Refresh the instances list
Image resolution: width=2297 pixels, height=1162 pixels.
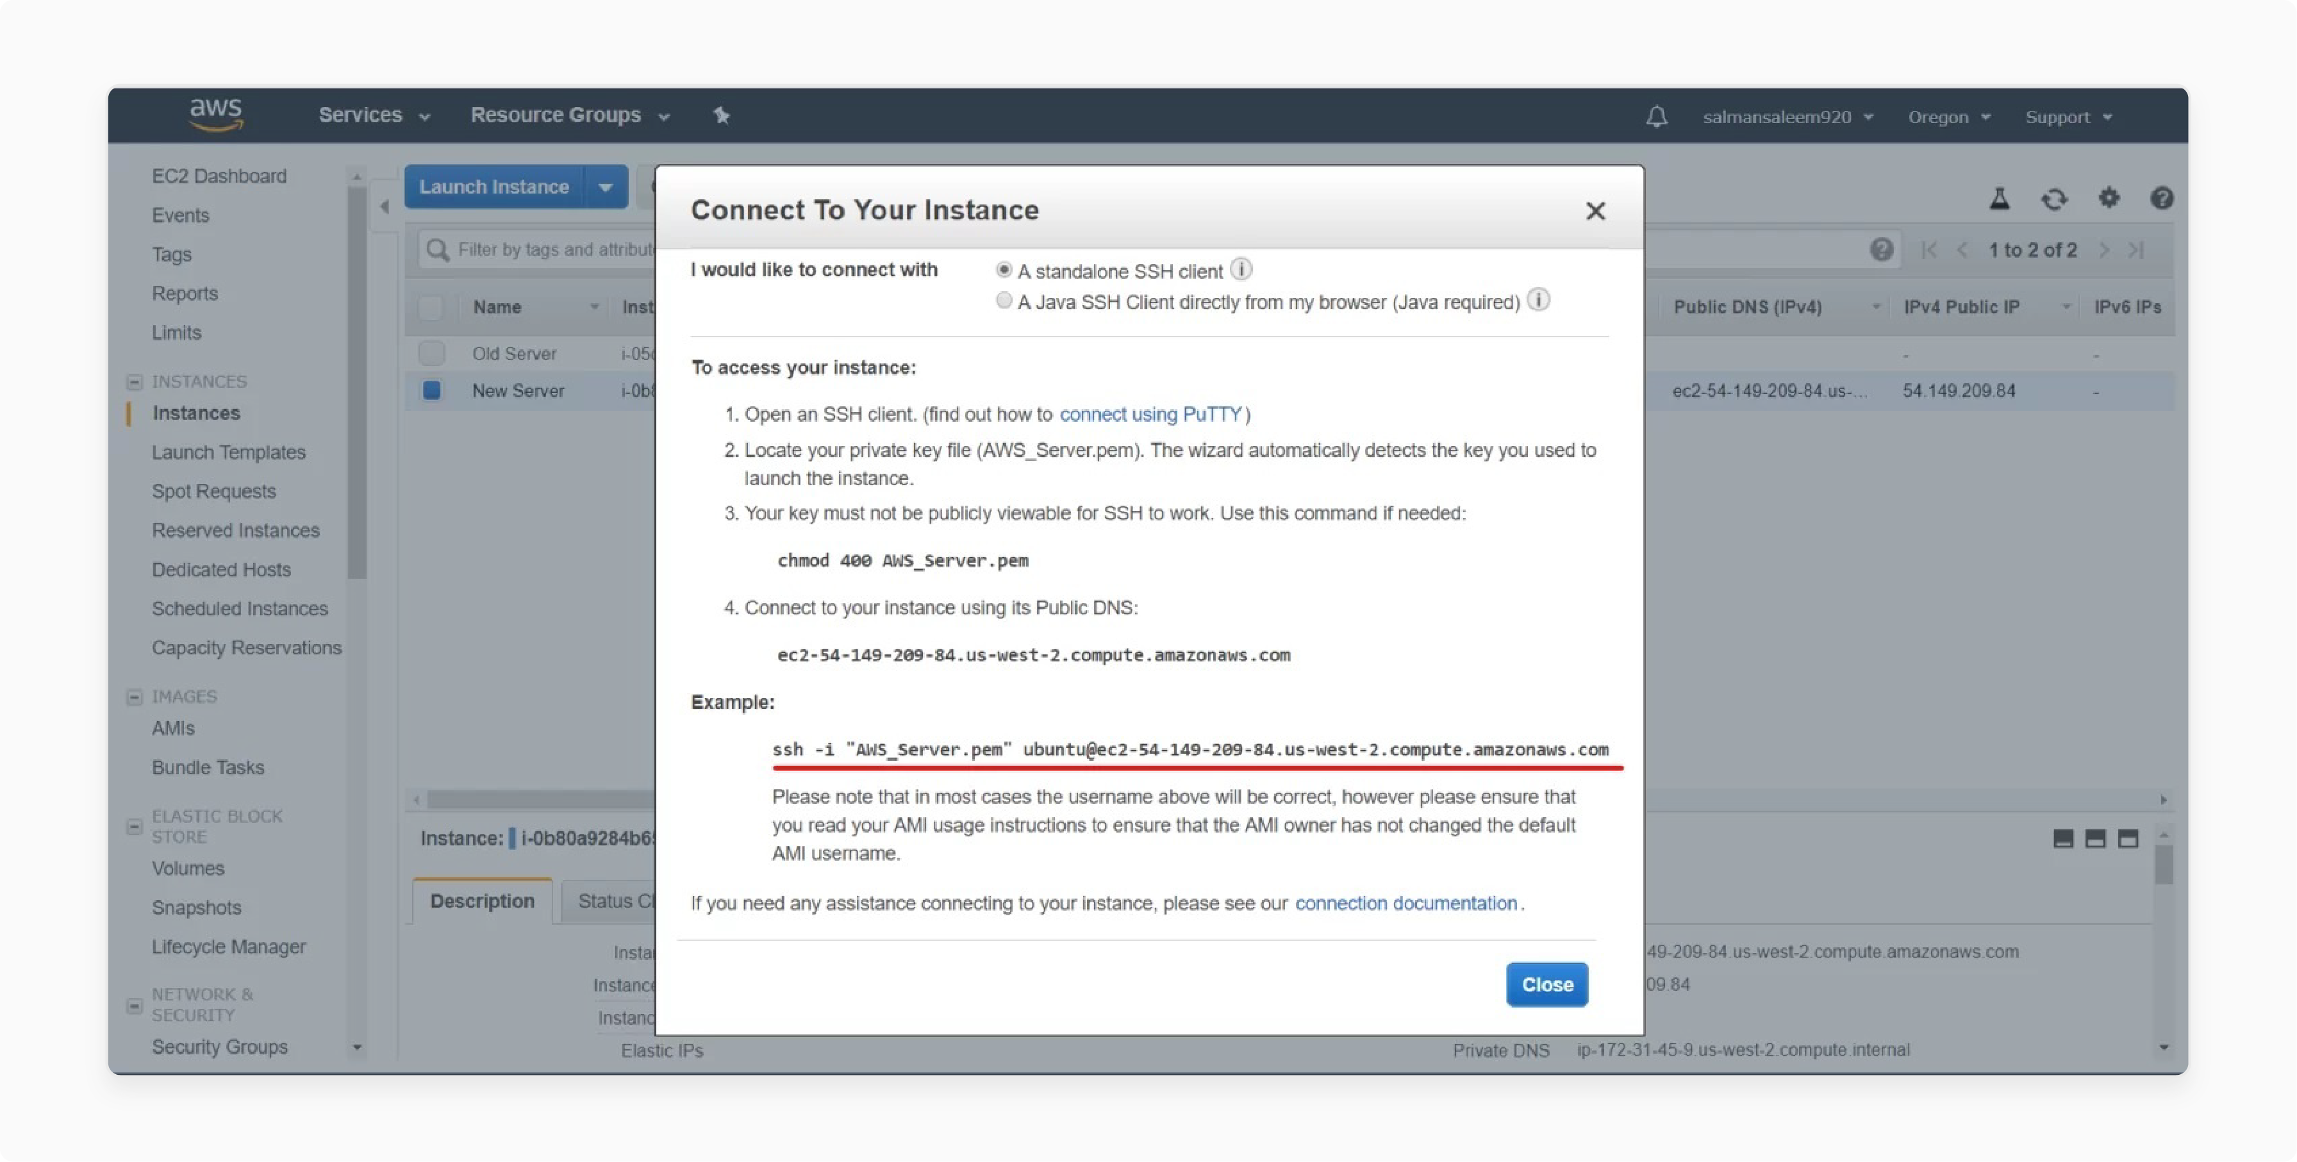click(x=2053, y=198)
